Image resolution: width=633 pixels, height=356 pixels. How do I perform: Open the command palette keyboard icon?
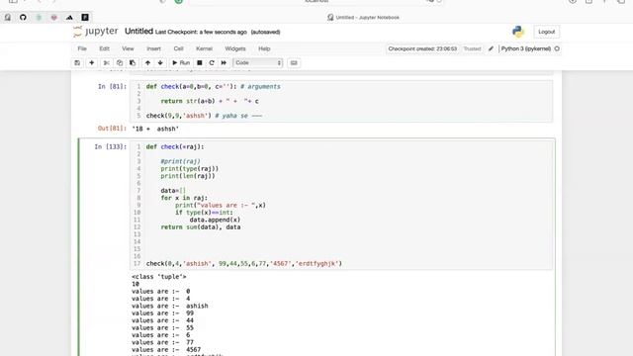pos(294,63)
